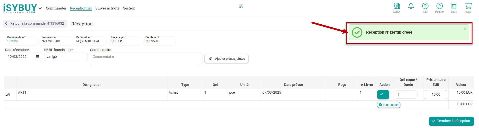Click Ajouter pièces jointes button

click(226, 59)
